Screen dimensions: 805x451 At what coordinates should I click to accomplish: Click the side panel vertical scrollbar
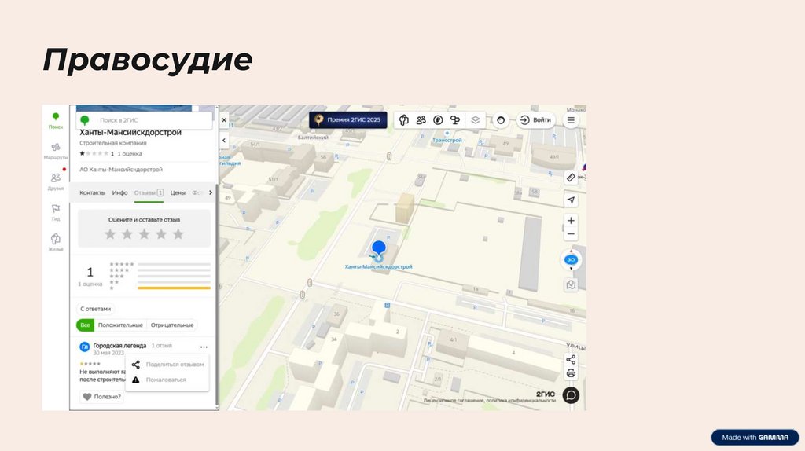(x=217, y=295)
